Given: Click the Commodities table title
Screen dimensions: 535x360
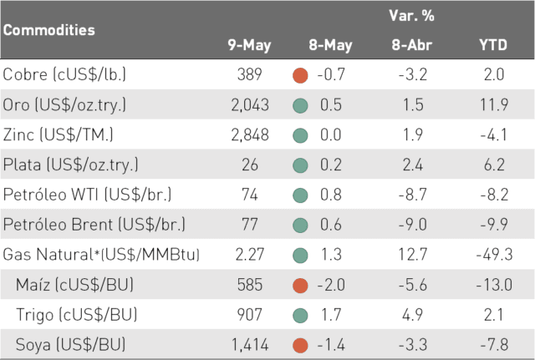Looking at the screenshot, I should (49, 30).
